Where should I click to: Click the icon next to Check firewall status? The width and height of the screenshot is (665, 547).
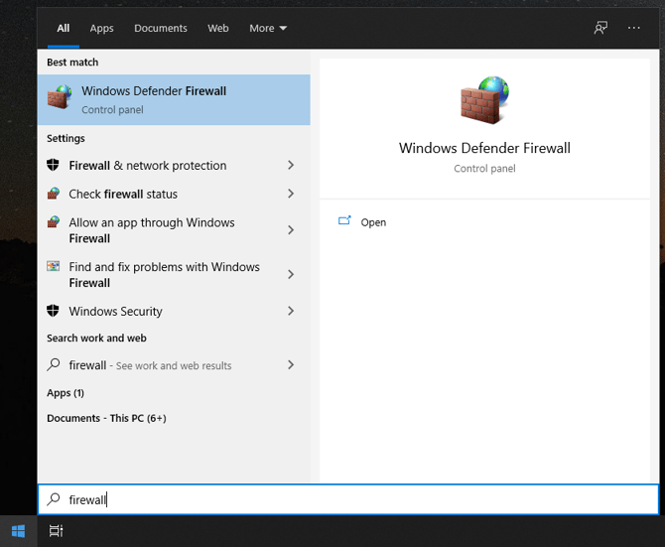coord(54,194)
